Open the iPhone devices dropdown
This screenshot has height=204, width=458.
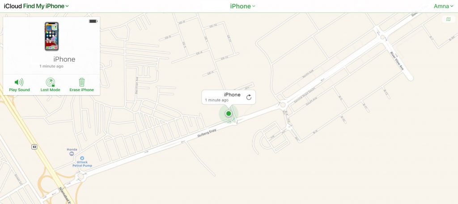[242, 6]
